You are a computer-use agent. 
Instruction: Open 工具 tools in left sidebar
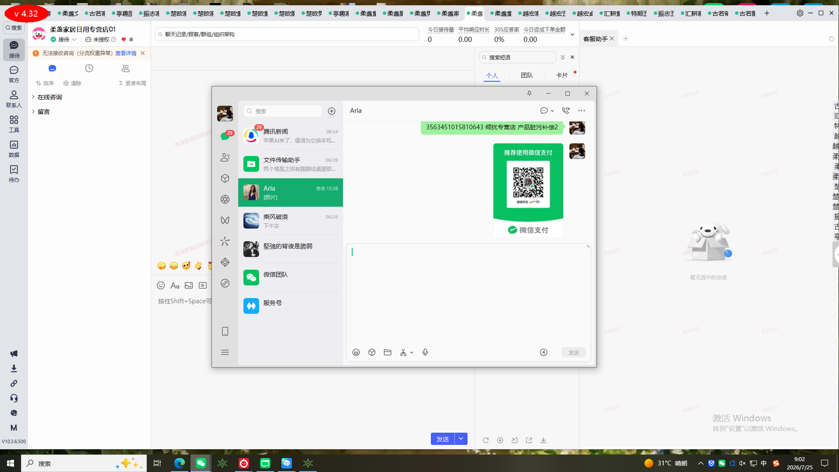[x=14, y=124]
